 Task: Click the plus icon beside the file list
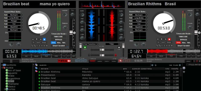point(184,72)
